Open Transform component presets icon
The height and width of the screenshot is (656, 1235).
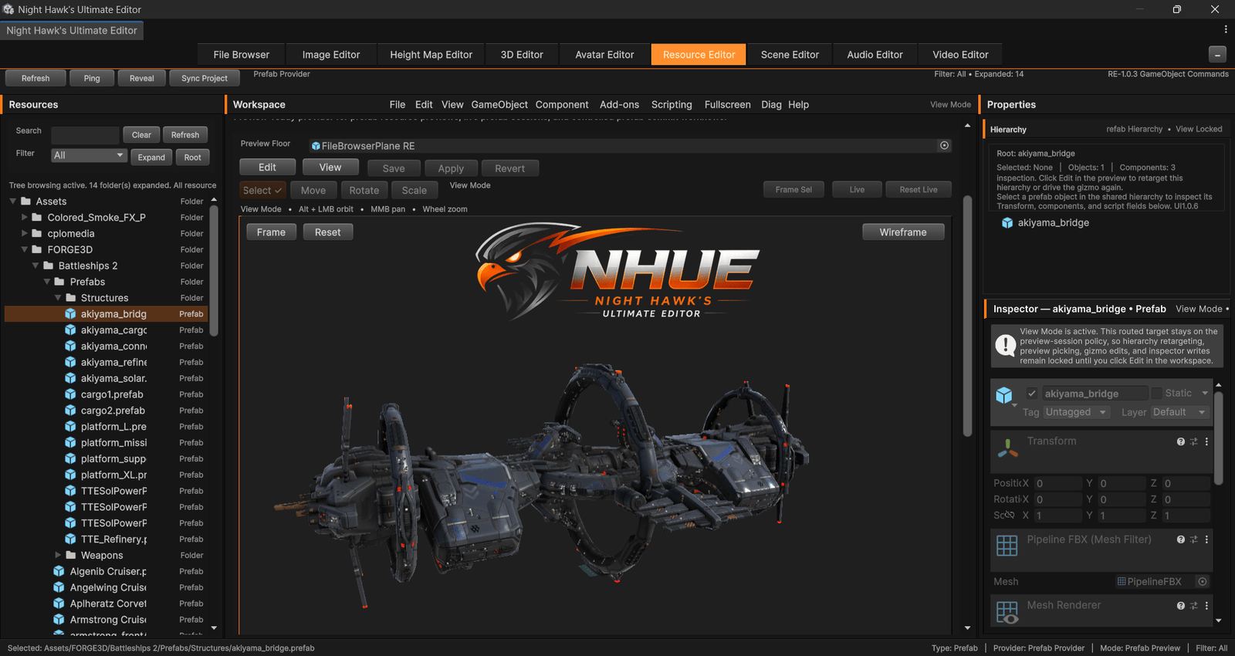pos(1193,441)
